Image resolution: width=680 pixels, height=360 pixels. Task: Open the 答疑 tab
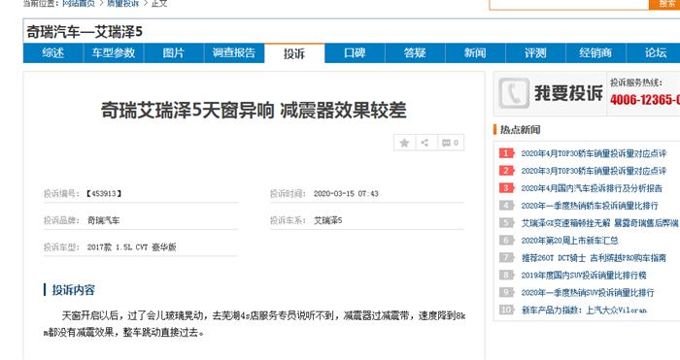point(415,52)
